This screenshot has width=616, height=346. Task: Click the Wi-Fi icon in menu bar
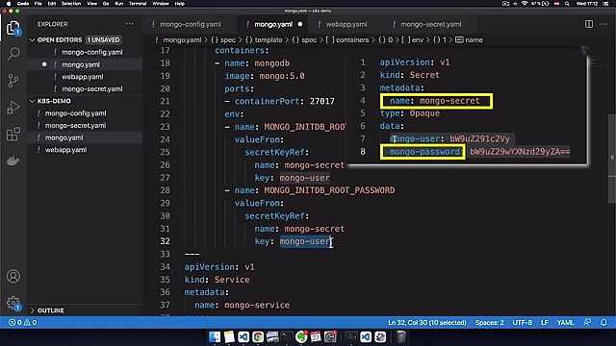pos(525,4)
